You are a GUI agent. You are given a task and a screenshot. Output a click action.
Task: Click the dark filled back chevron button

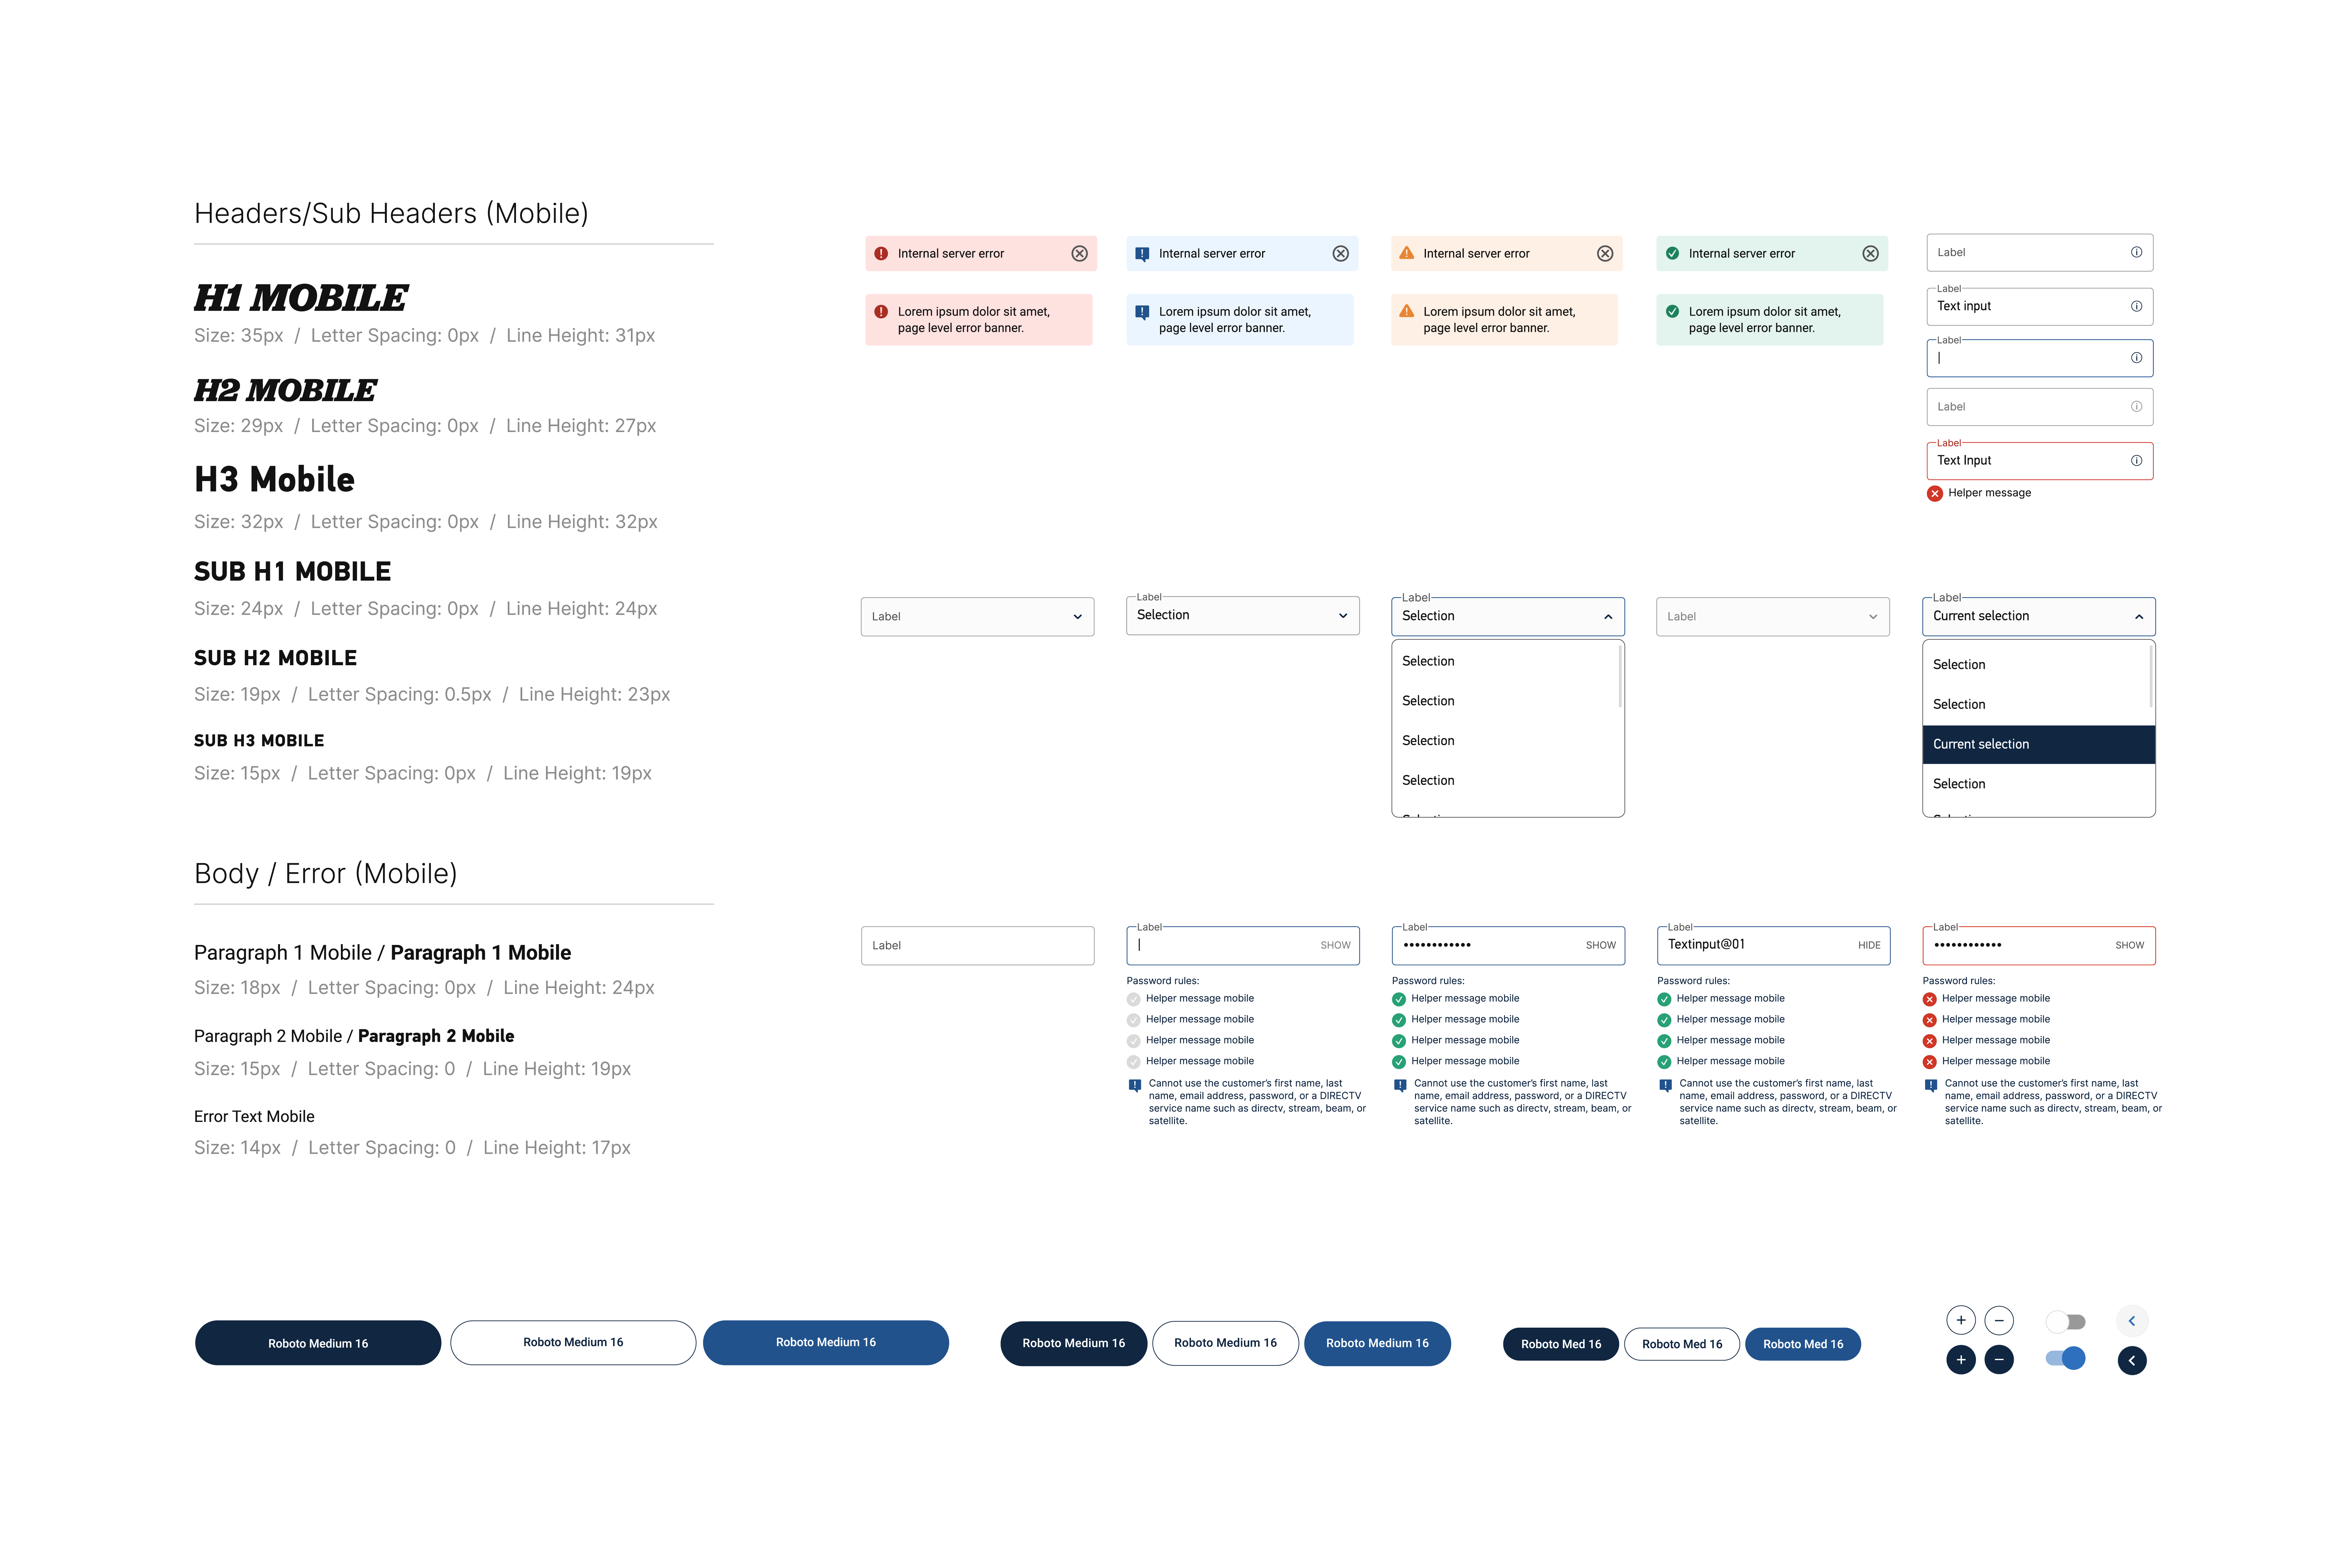(x=2132, y=1360)
